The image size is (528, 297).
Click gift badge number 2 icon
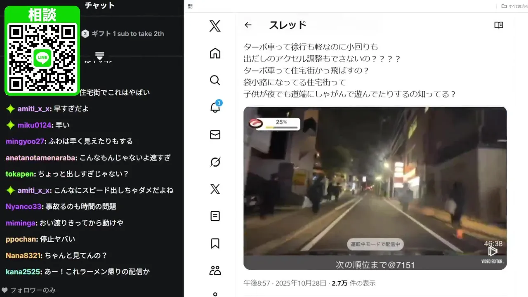(85, 34)
